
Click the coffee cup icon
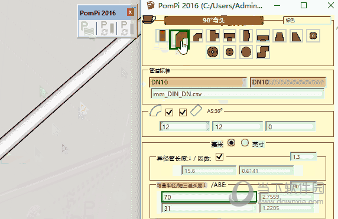(149, 19)
